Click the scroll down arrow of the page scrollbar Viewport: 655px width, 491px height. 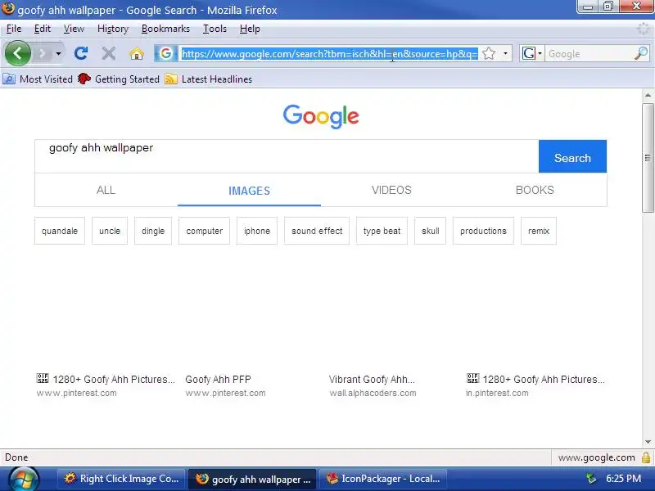click(648, 442)
